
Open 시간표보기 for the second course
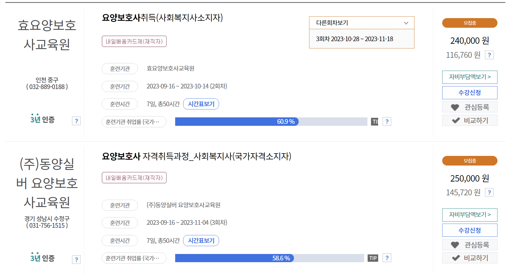tap(201, 240)
